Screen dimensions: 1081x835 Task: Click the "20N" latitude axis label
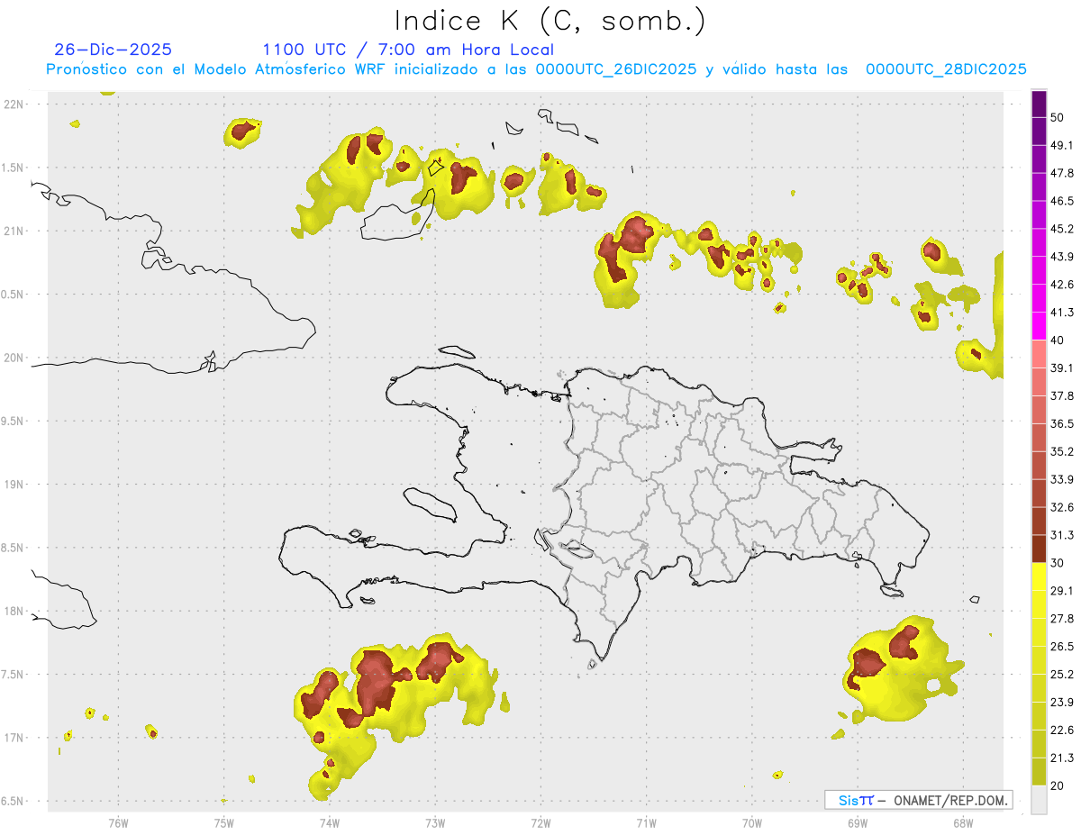[14, 358]
